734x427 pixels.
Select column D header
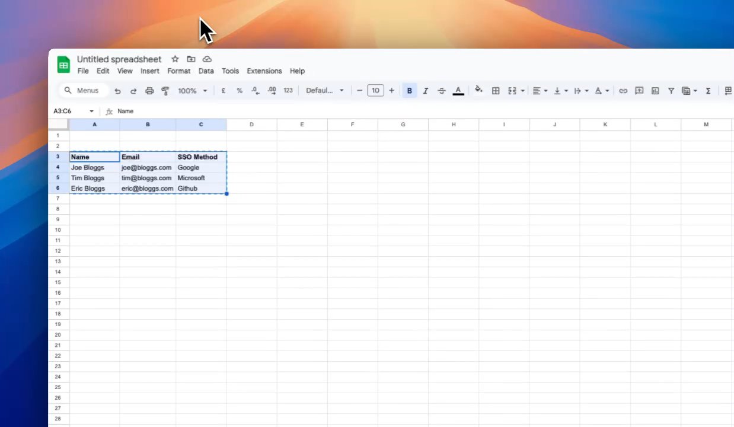tap(251, 125)
